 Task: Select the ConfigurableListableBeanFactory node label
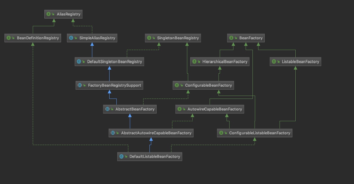pyautogui.click(x=259, y=133)
